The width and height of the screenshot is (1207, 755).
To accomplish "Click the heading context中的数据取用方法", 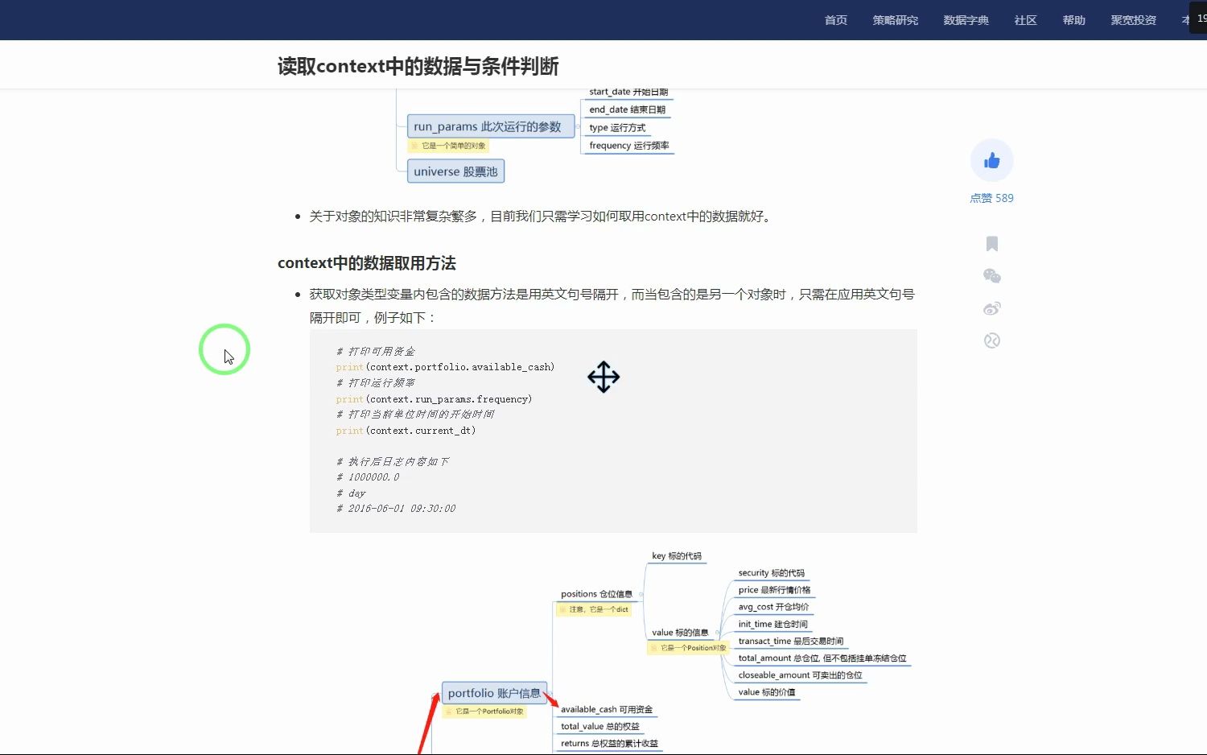I will click(367, 263).
